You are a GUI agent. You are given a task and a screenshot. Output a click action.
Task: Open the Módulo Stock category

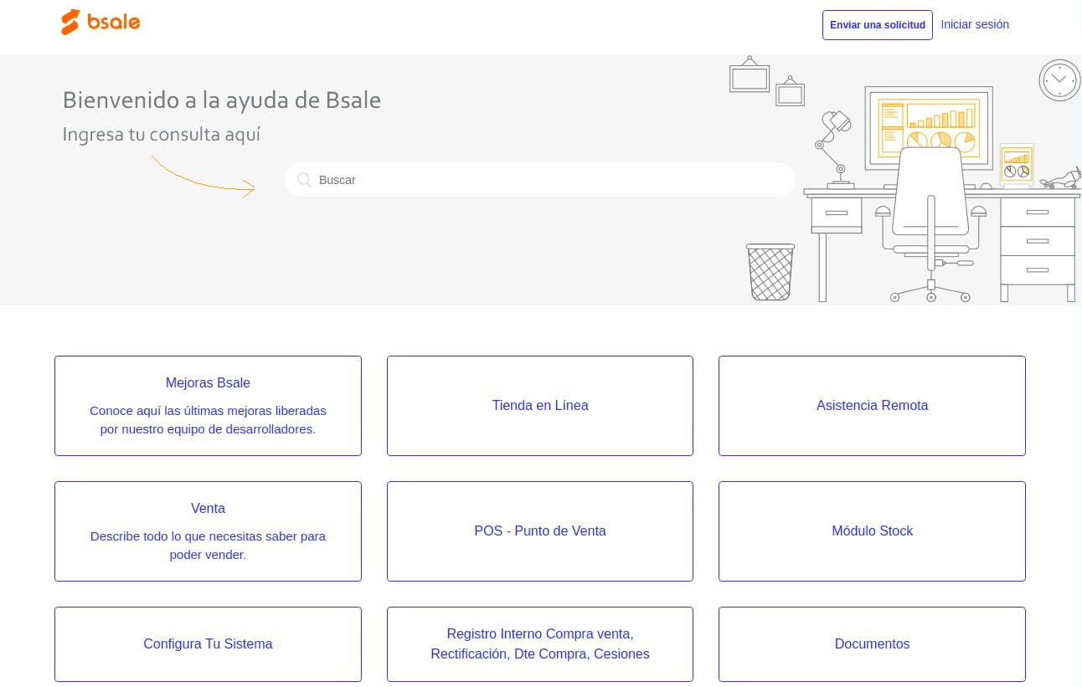tap(872, 531)
